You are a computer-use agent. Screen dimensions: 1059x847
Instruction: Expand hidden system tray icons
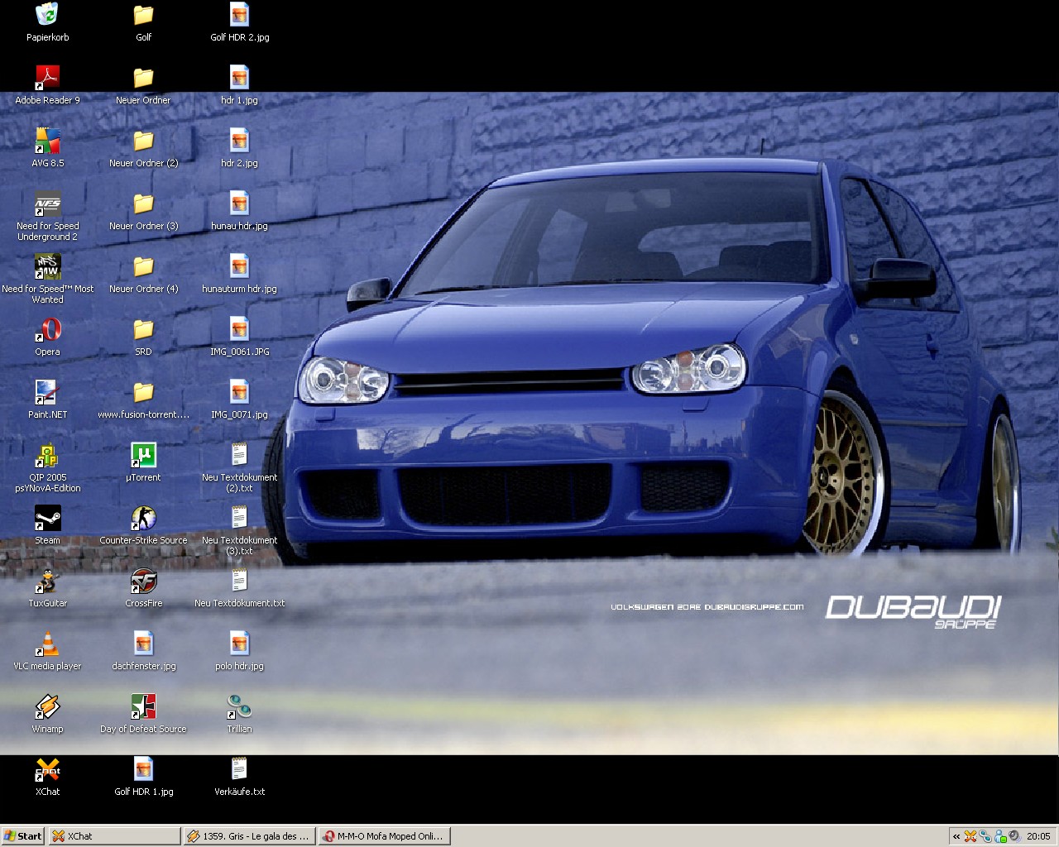tap(956, 836)
